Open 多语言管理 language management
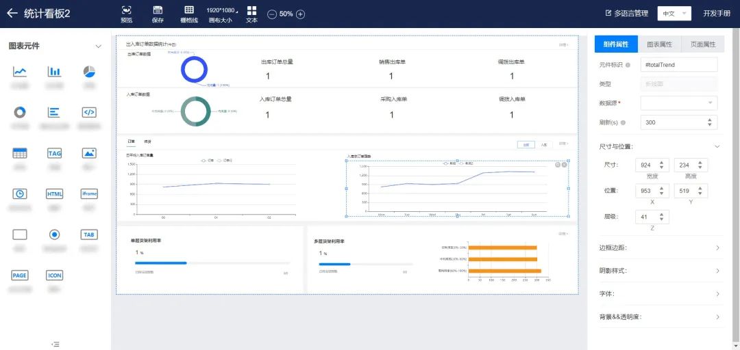Viewport: 740px width, 350px height. point(626,13)
